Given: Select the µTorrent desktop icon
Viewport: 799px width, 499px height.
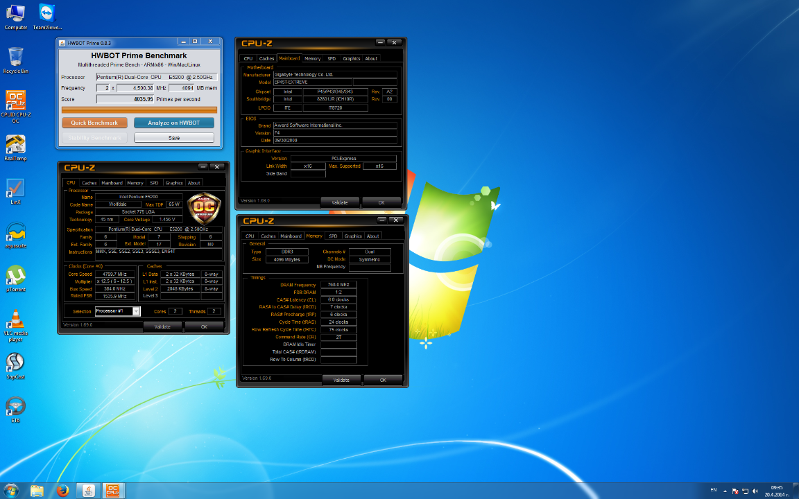Looking at the screenshot, I should click(x=15, y=279).
